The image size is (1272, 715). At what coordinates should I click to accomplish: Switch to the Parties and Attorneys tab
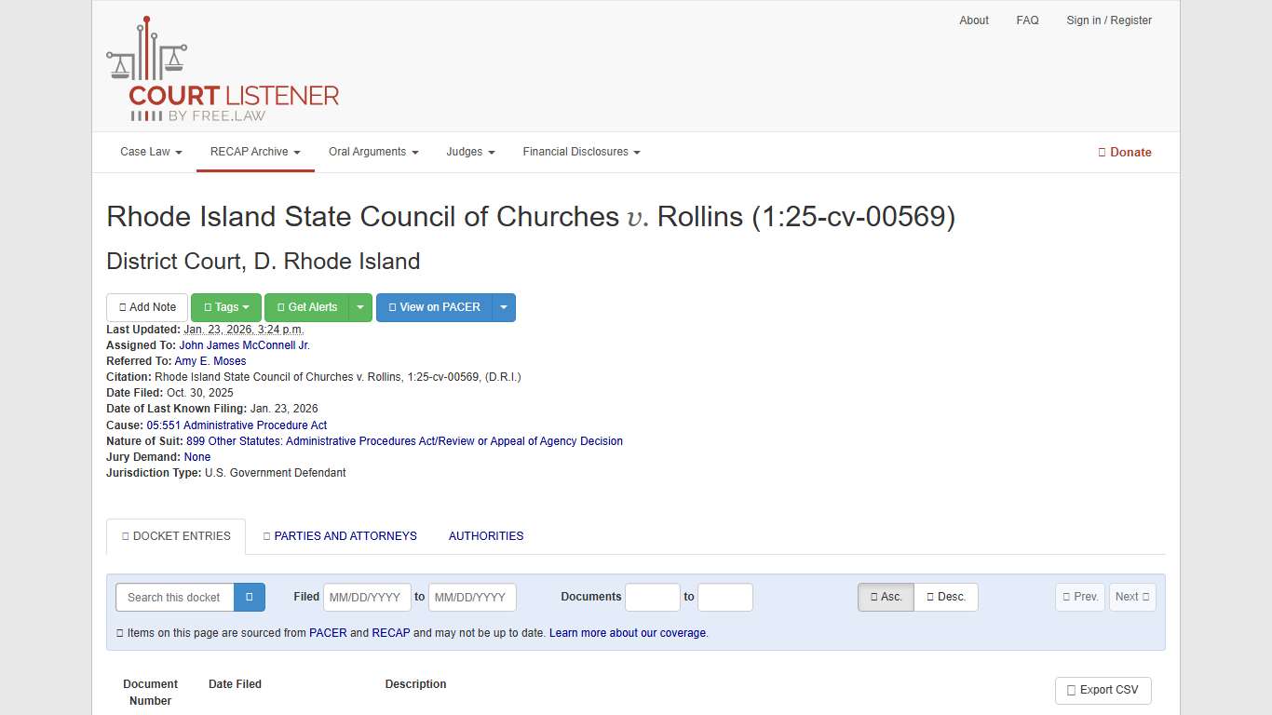(x=340, y=536)
